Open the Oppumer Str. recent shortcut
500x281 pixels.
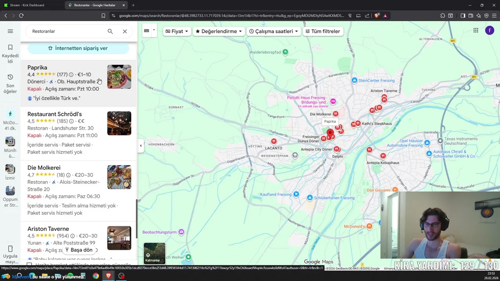point(10,197)
